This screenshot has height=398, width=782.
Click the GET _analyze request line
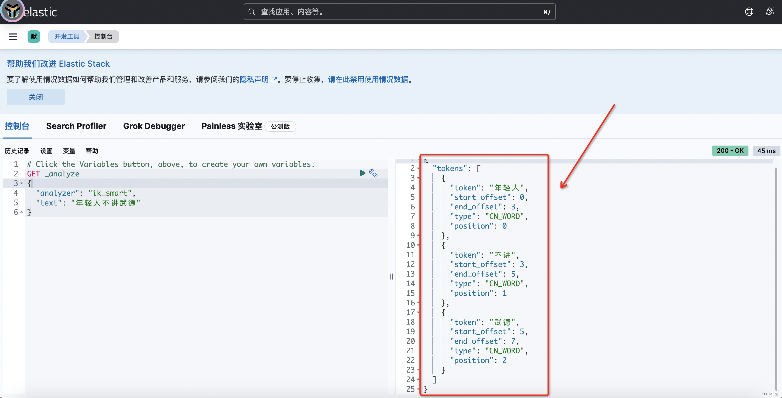53,174
